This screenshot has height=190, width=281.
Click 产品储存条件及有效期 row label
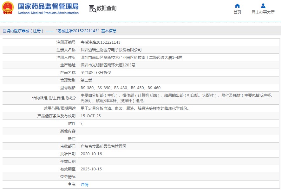(x=56, y=116)
